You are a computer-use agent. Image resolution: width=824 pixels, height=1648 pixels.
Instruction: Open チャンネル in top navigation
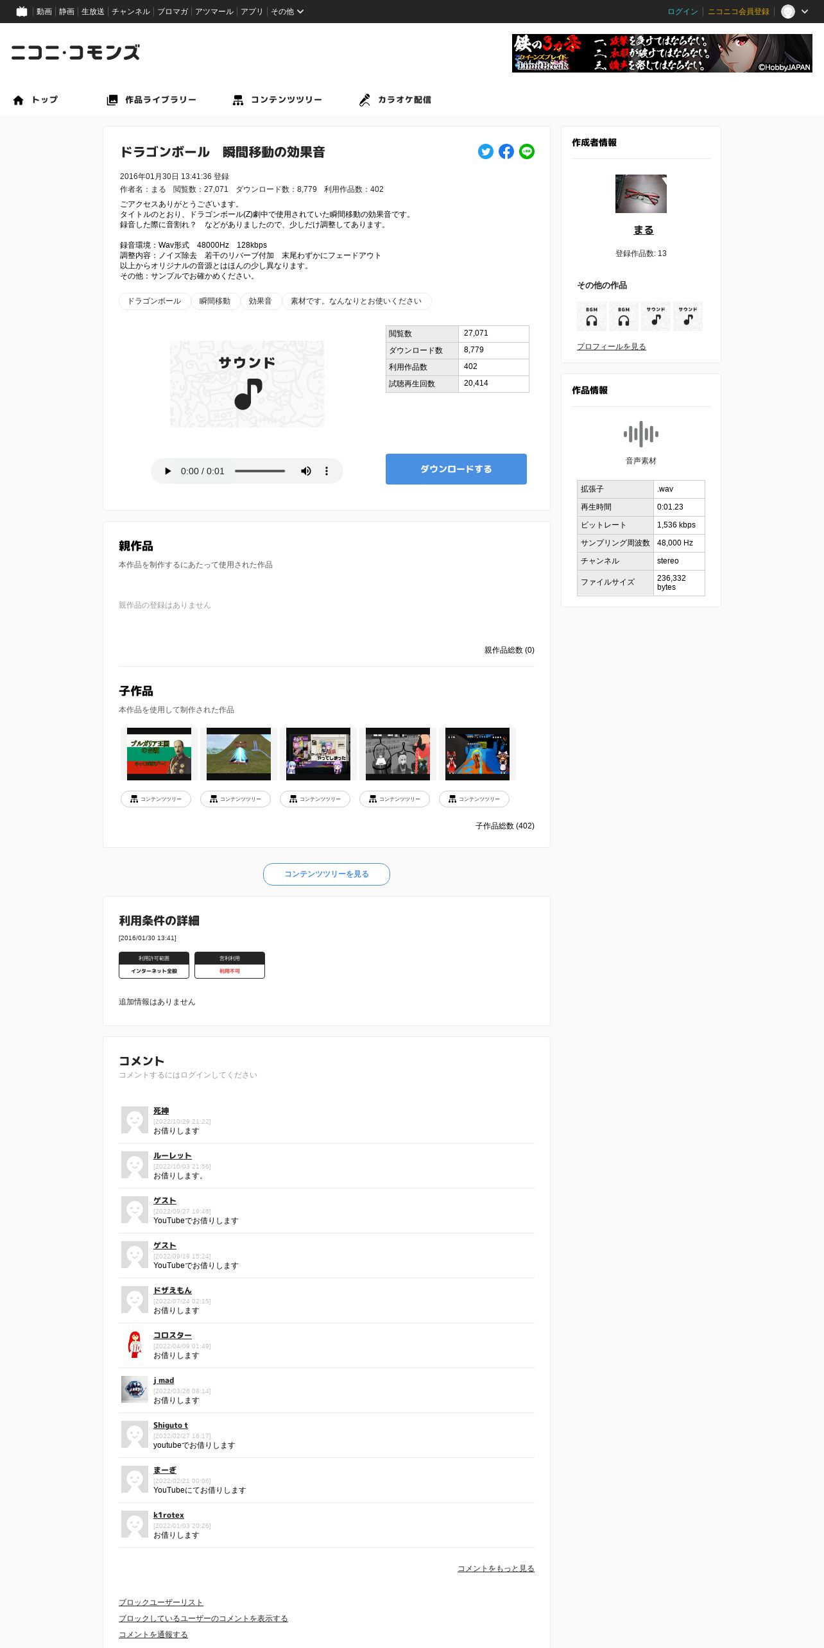click(x=131, y=12)
